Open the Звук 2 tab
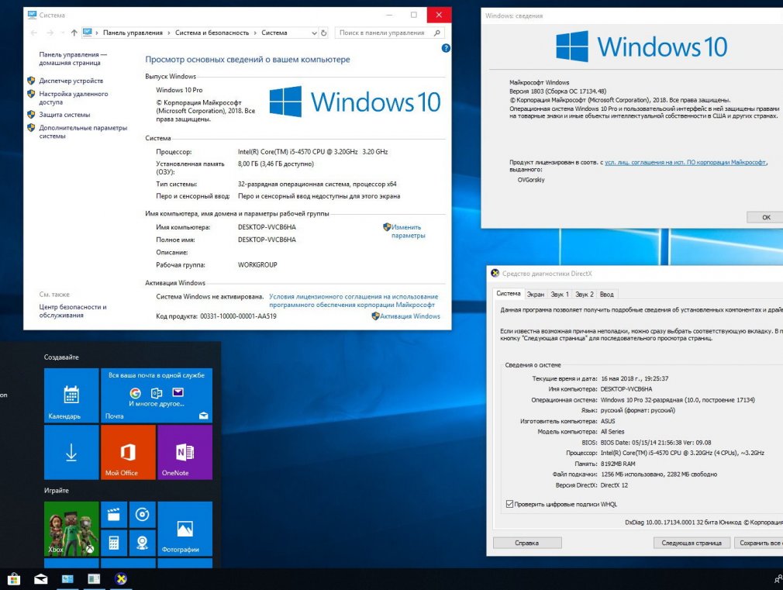 pos(585,295)
